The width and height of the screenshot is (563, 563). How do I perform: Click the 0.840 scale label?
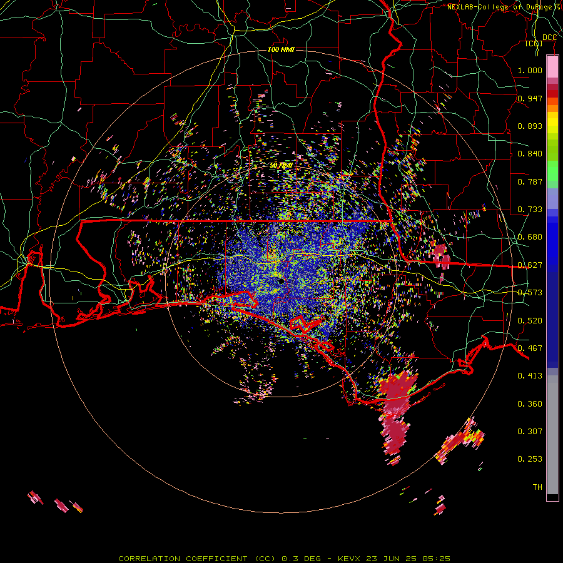click(530, 154)
